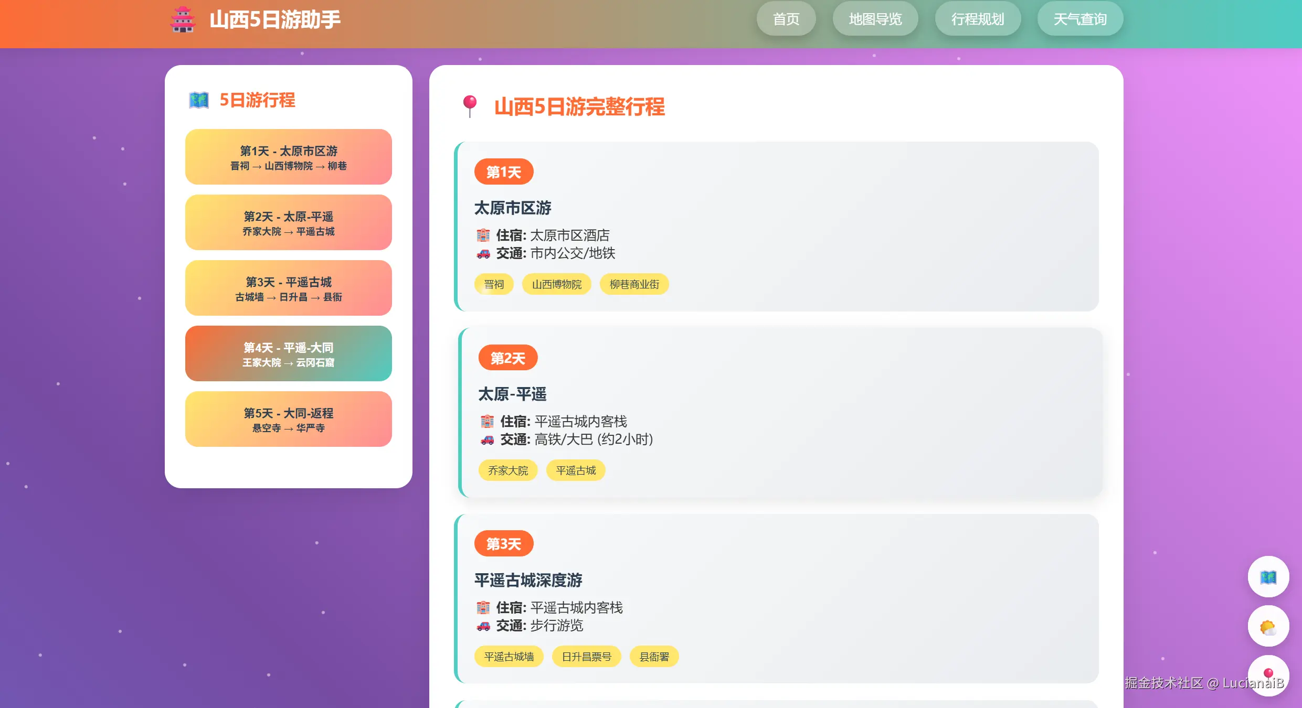
Task: Click the floating weather sun-cloud icon
Action: click(x=1268, y=627)
